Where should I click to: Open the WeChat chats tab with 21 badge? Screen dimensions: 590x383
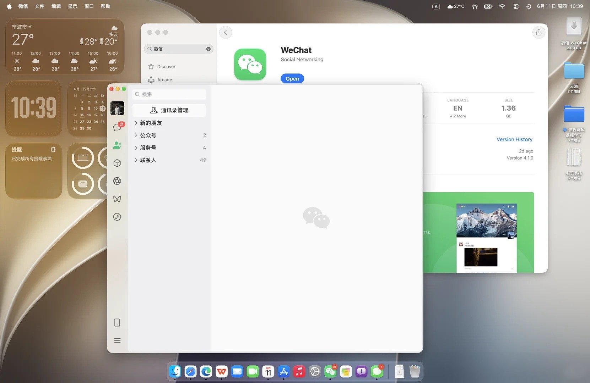coord(118,127)
